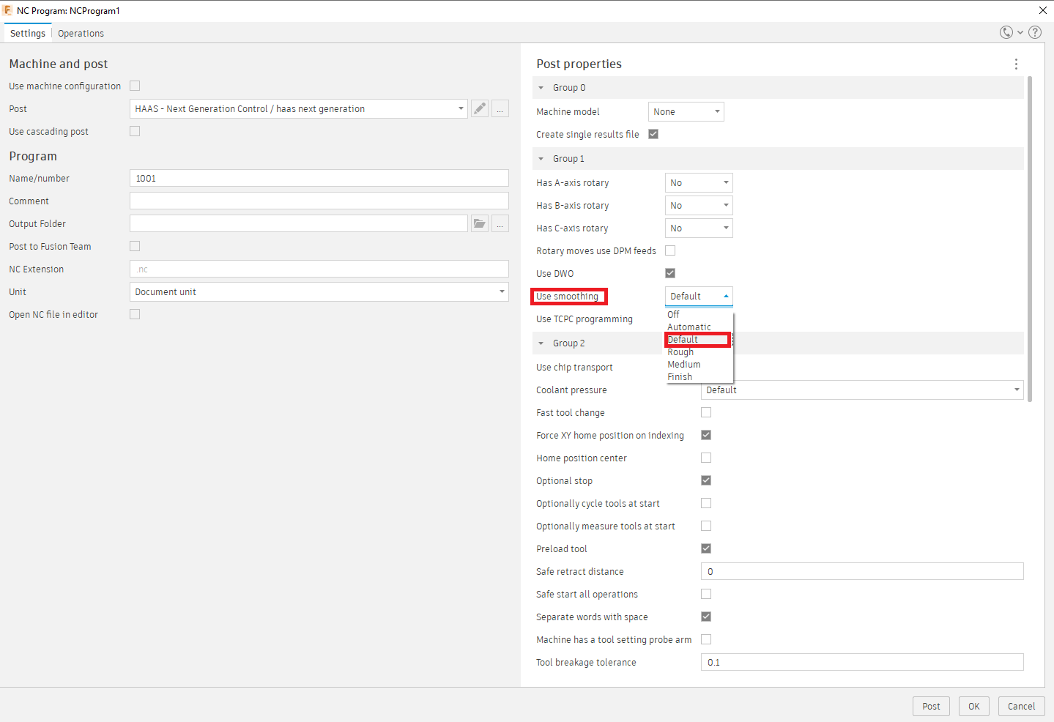Click the Post button
1054x722 pixels.
click(x=931, y=706)
